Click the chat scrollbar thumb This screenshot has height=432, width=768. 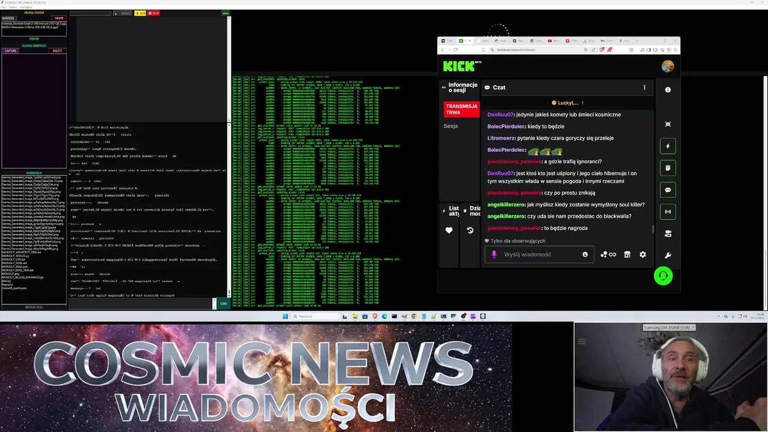click(x=653, y=229)
